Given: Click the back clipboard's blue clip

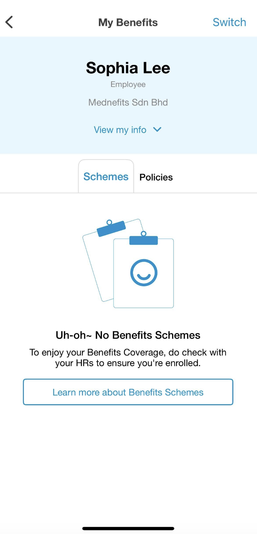Looking at the screenshot, I should (x=111, y=228).
